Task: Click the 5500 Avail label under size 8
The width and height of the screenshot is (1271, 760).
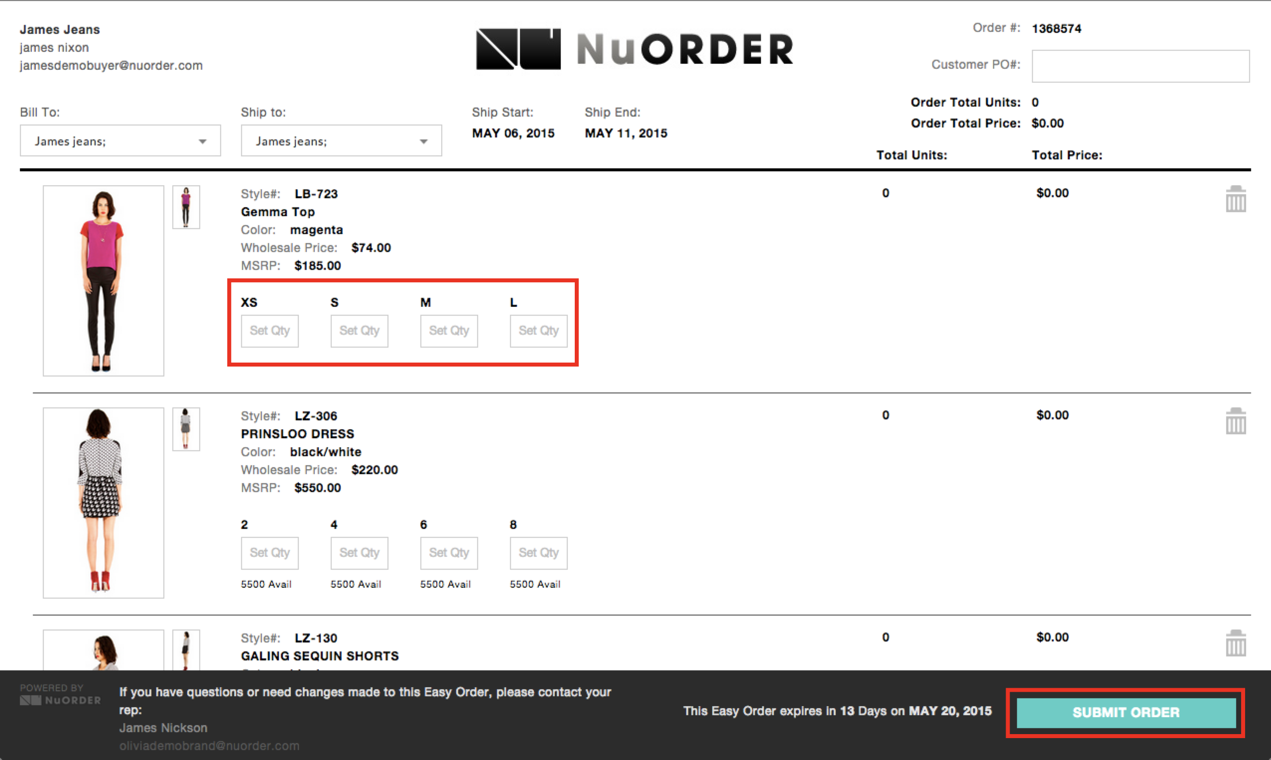Action: (x=535, y=584)
